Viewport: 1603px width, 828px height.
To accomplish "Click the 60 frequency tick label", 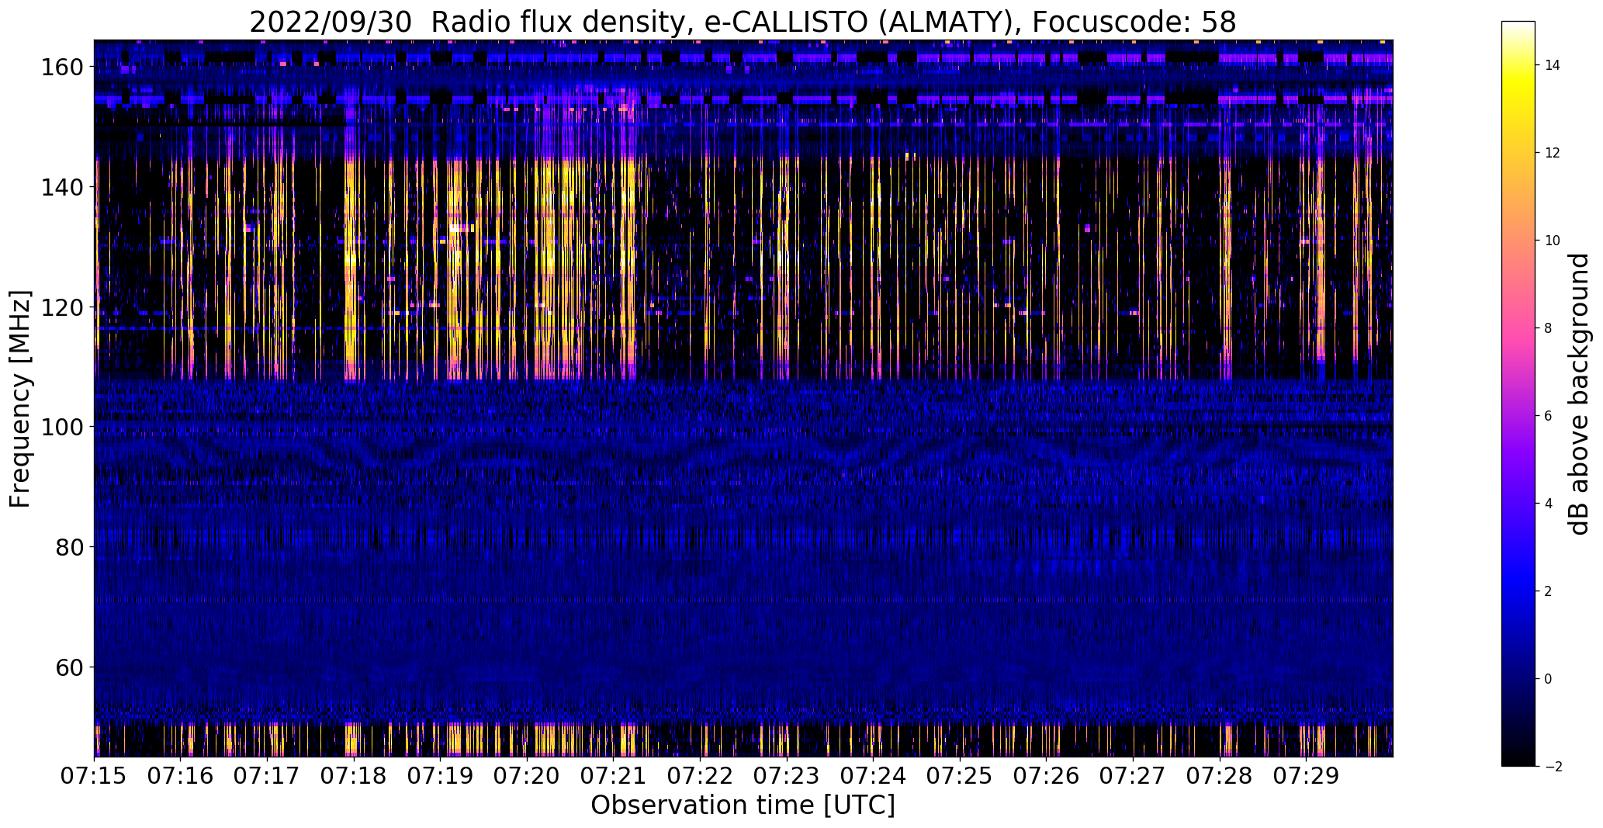I will [69, 667].
